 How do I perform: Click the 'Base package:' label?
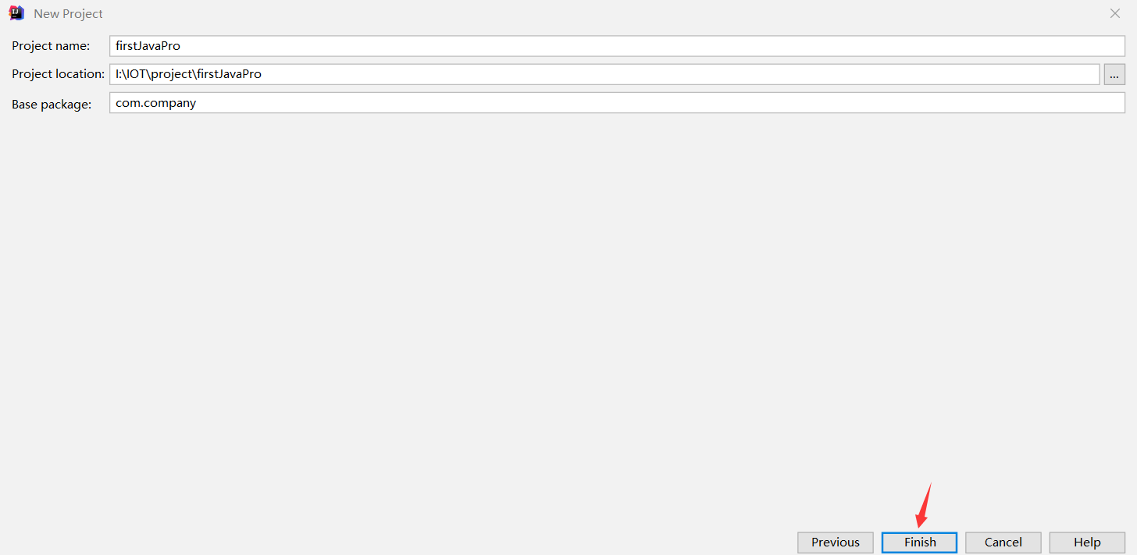click(x=52, y=103)
